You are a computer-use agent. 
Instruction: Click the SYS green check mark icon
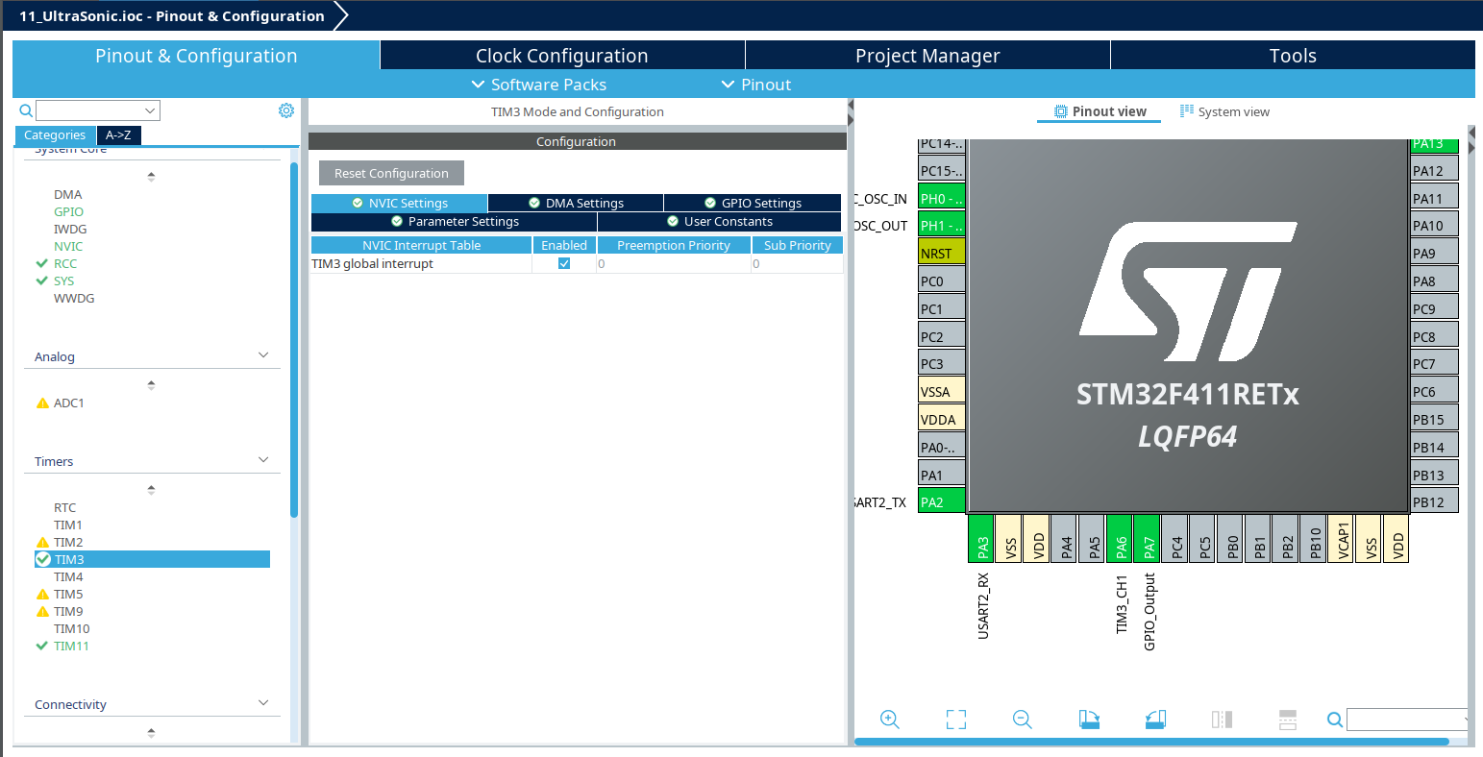coord(41,281)
